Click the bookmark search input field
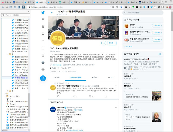This screenshot has height=132, width=173. pyautogui.click(x=16, y=15)
